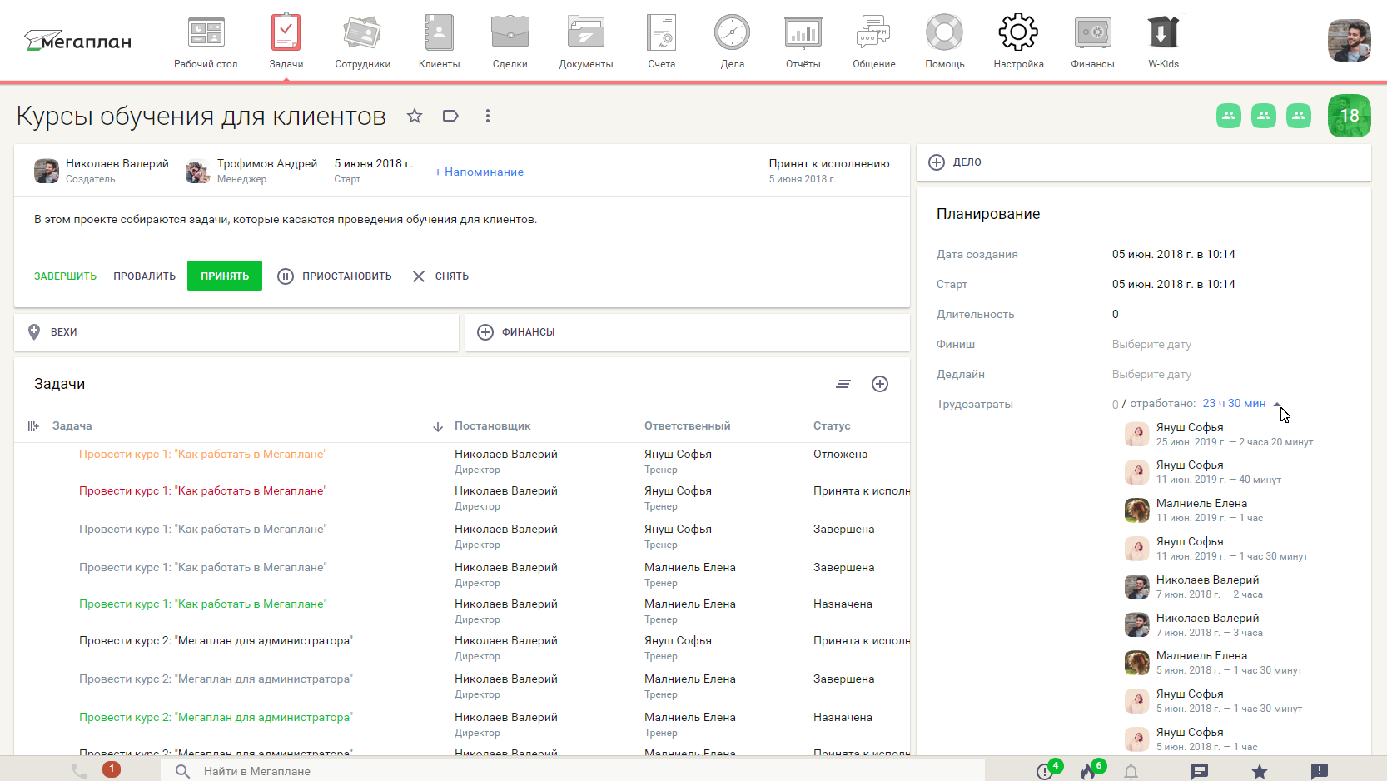Focus the 'Найти в Мегаплане' search field
Viewport: 1387px width, 781px height.
[573, 771]
